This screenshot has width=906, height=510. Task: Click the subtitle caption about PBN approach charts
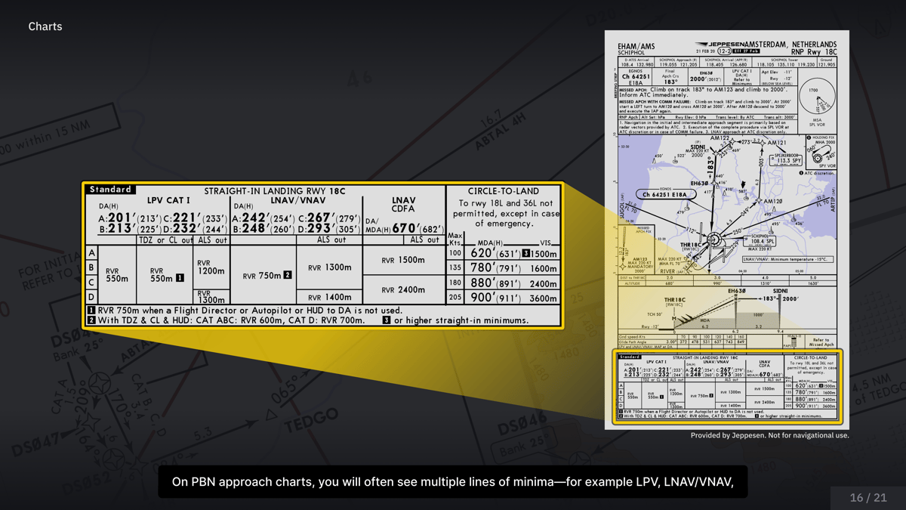452,481
